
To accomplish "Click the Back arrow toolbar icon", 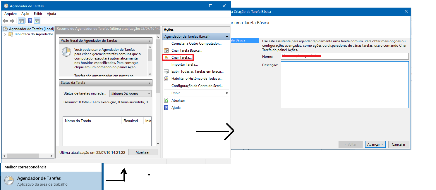I will [5, 21].
